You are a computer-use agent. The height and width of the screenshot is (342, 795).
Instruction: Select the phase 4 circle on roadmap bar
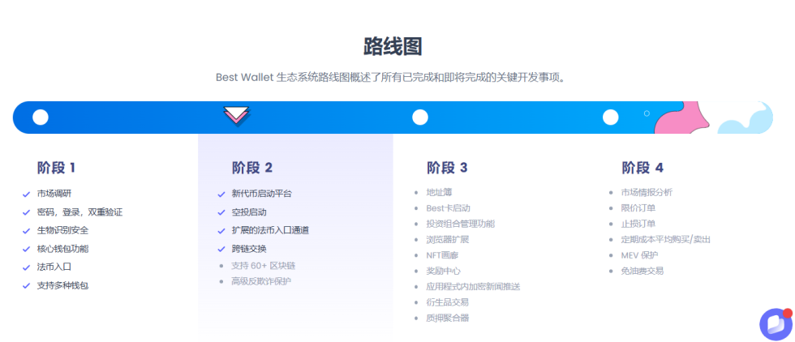pyautogui.click(x=610, y=118)
